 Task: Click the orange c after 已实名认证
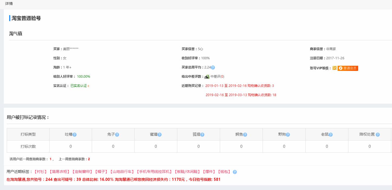point(89,86)
